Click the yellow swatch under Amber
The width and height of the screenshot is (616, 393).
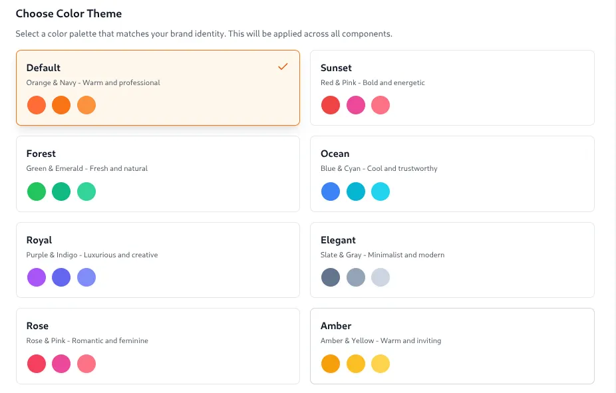(355, 364)
